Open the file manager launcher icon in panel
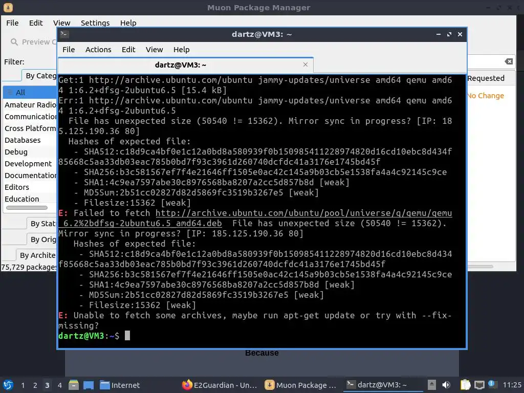Viewport: 524px width, 393px height. pos(74,385)
